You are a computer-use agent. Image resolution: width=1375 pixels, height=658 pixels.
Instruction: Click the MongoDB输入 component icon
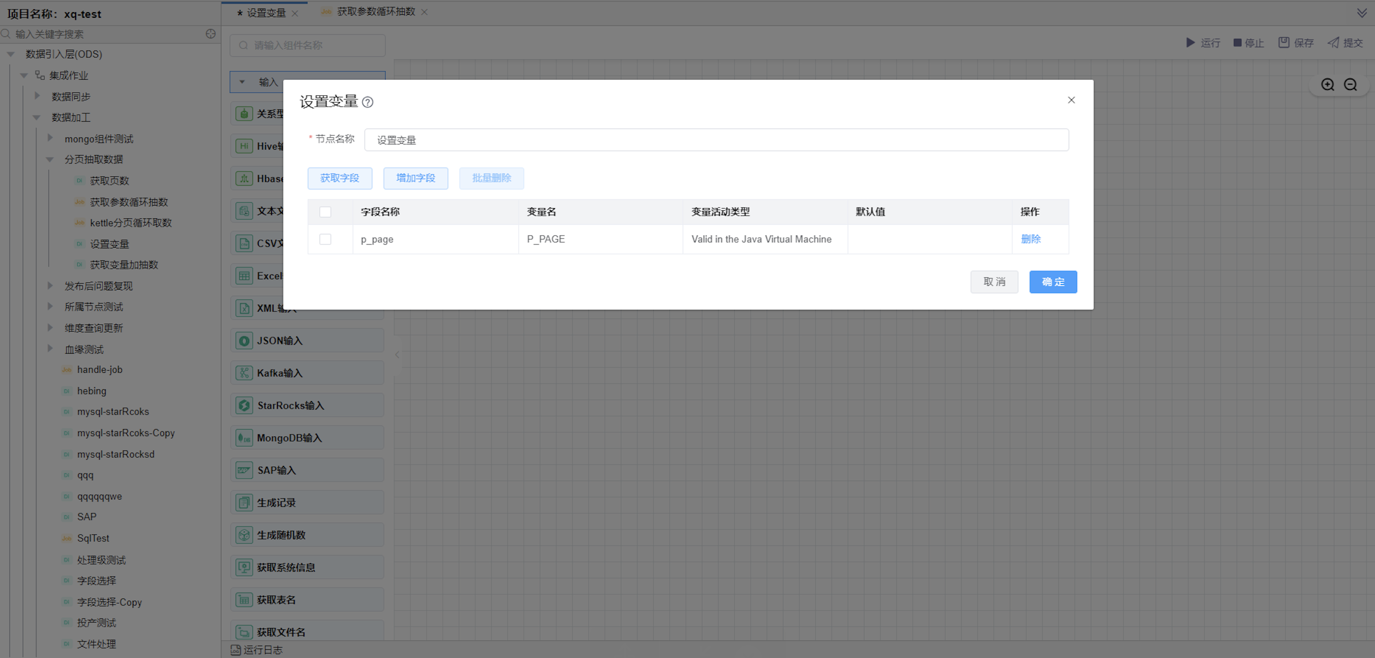point(244,438)
